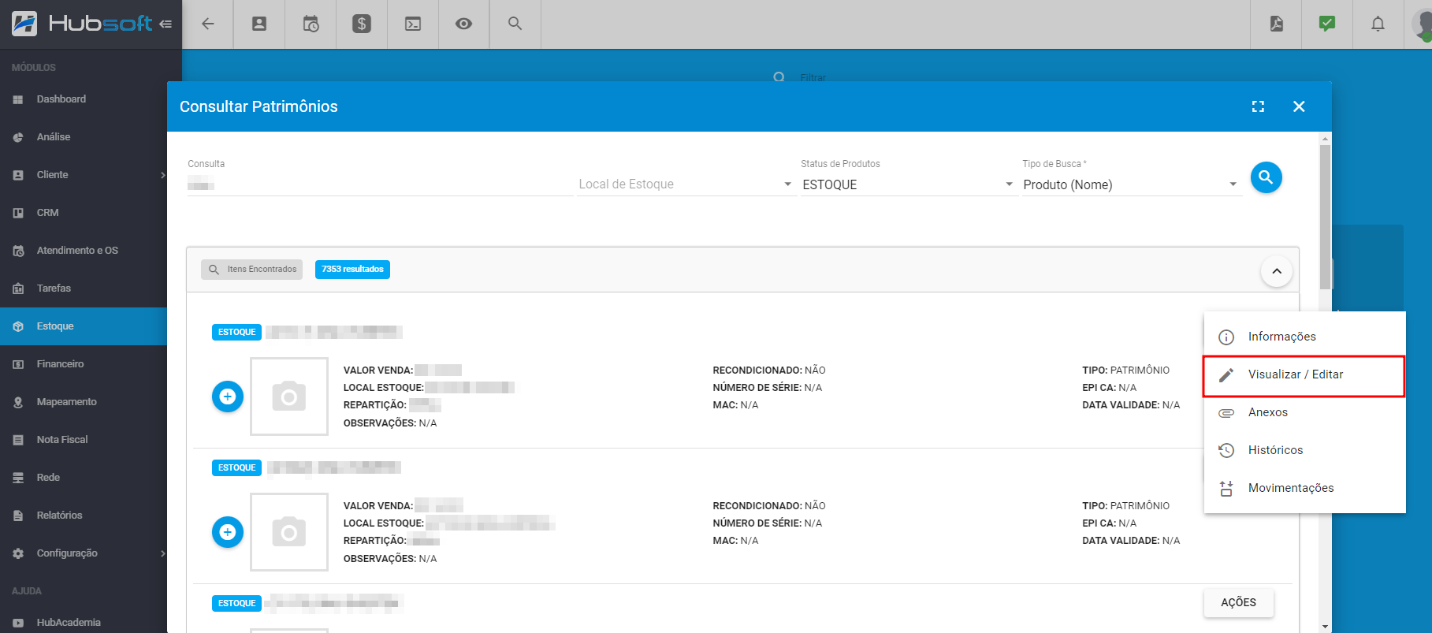This screenshot has width=1432, height=633.
Task: Select Visualizar / Editar menu option
Action: tap(1304, 375)
